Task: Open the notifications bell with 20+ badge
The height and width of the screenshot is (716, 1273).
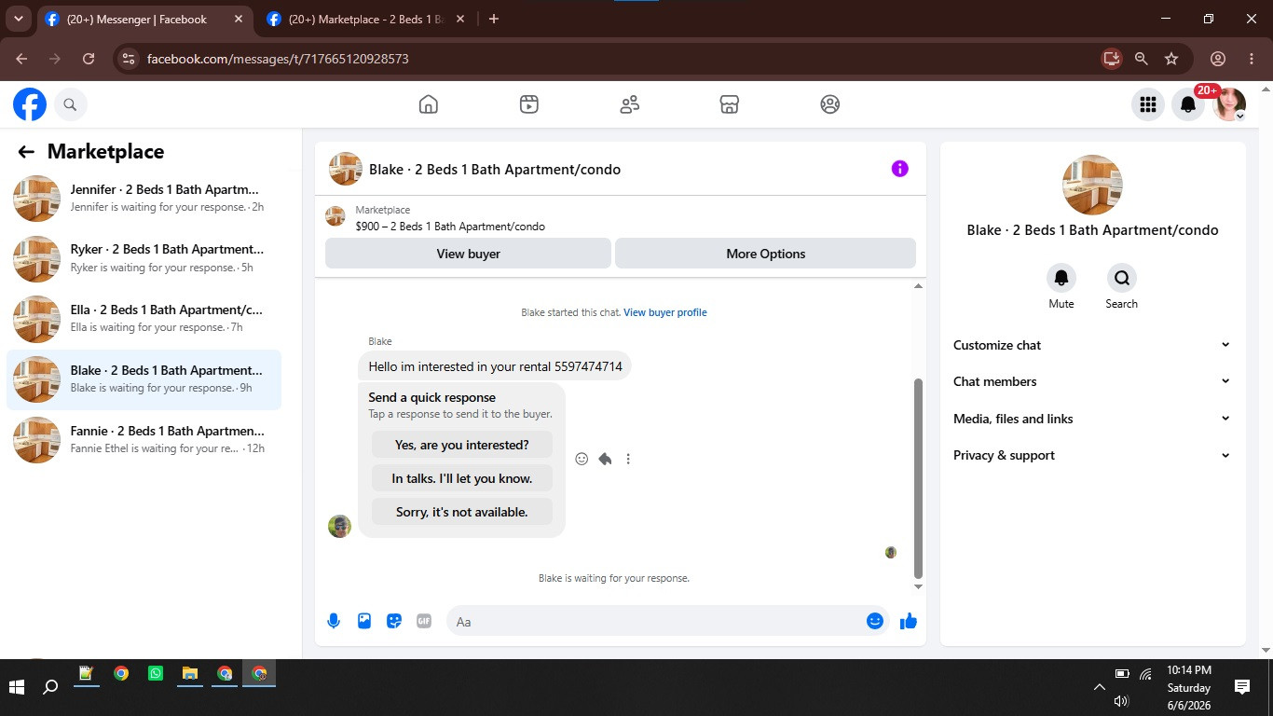Action: 1188,104
